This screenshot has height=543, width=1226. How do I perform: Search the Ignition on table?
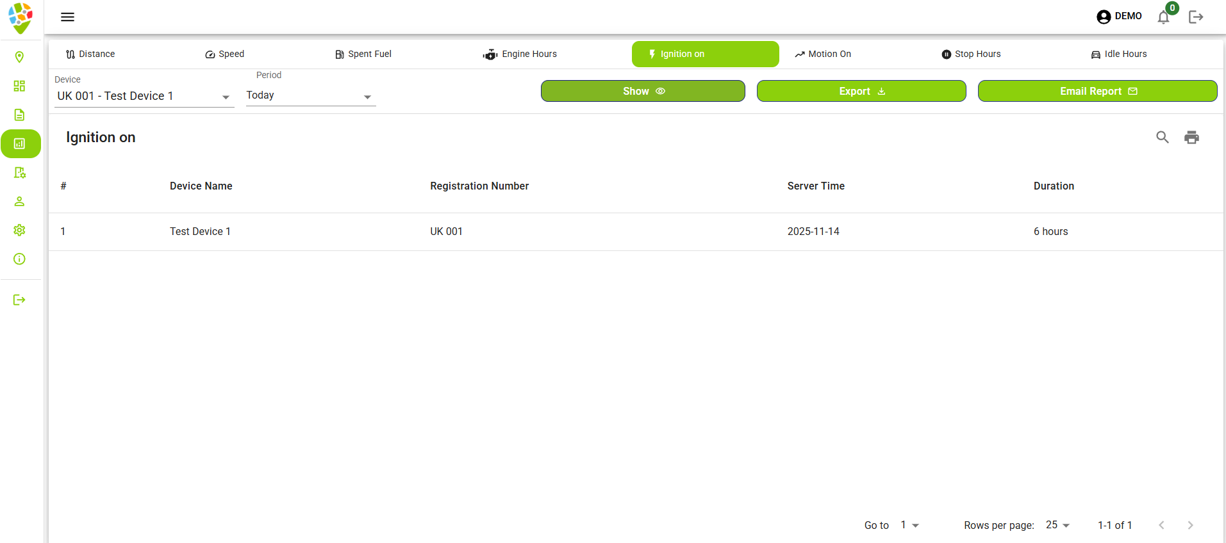coord(1162,137)
